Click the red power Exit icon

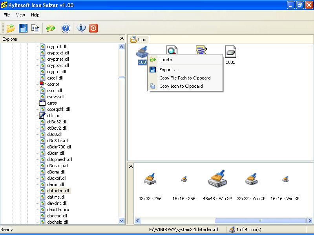93,28
